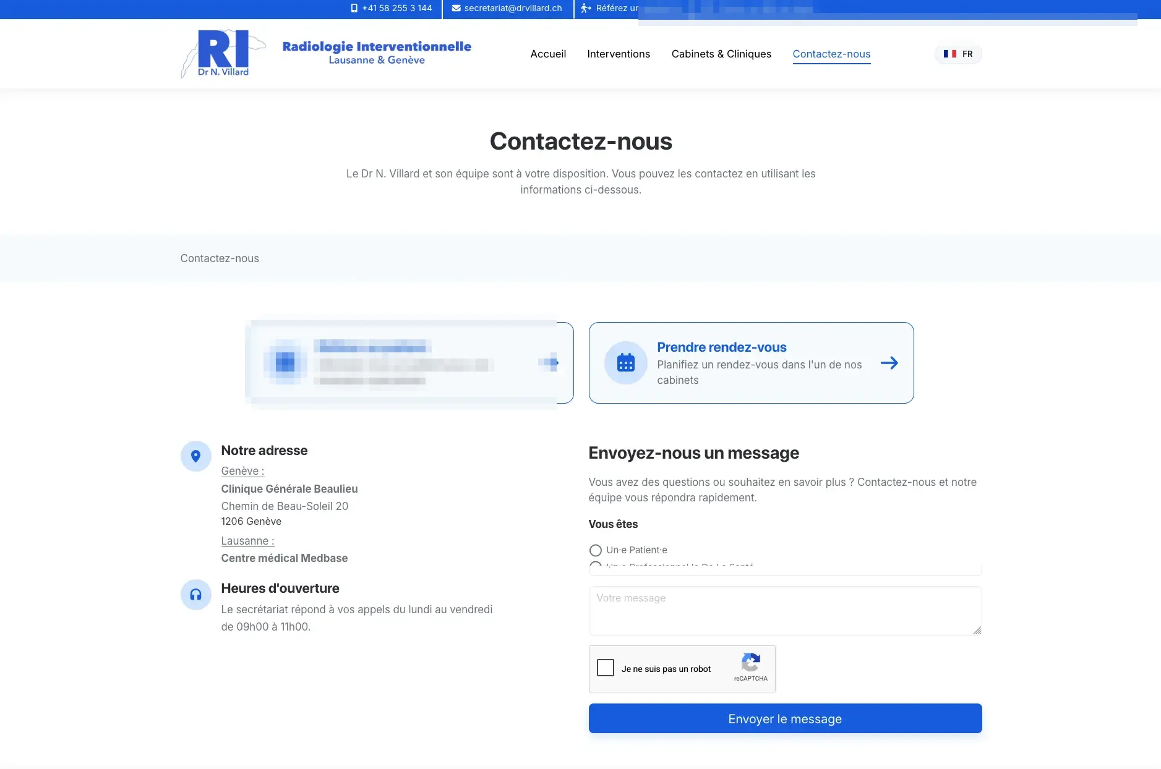Screen dimensions: 1161x769
Task: Click the Radiologie Interventionnelle site title
Action: (x=377, y=46)
